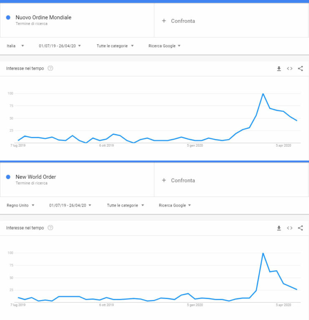
Task: Show help for second Interesse nel tempo
Action: click(x=50, y=227)
